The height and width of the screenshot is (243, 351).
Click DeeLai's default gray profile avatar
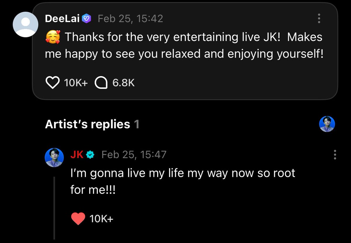coord(25,24)
